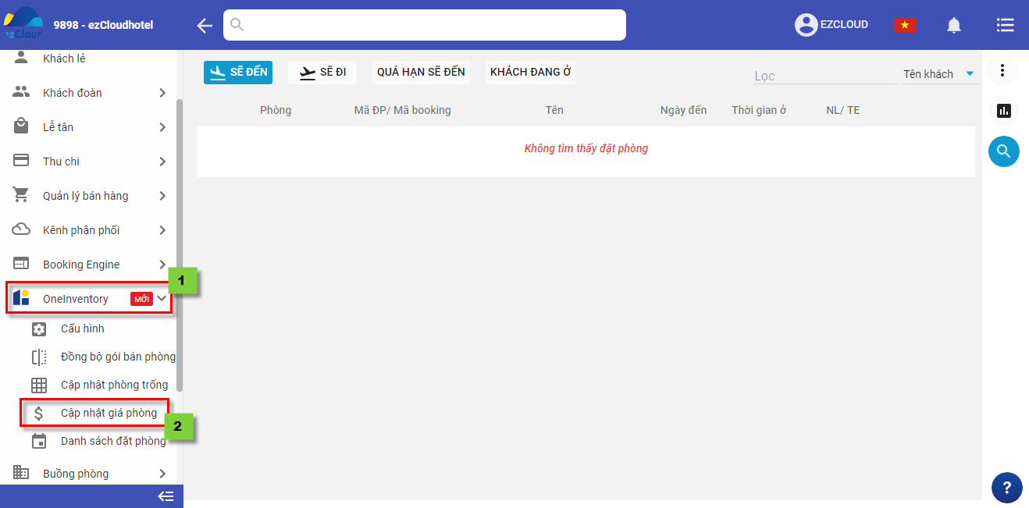This screenshot has height=508, width=1029.
Task: Open the help question mark button
Action: pos(1006,488)
